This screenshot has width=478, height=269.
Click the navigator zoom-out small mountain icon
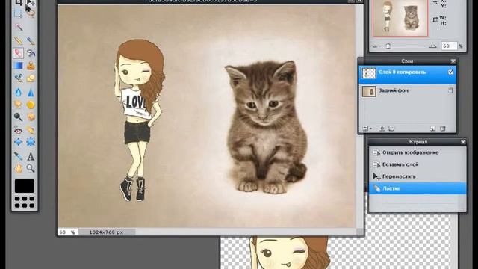[375, 46]
